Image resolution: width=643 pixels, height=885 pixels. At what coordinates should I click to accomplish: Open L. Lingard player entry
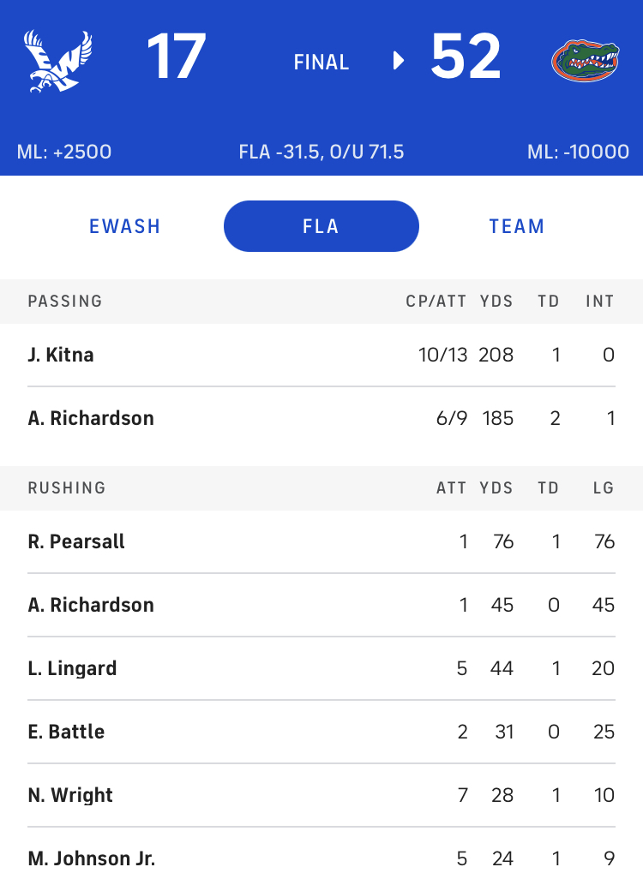tap(321, 668)
